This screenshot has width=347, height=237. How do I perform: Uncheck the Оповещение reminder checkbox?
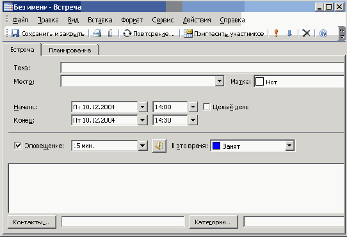(18, 146)
